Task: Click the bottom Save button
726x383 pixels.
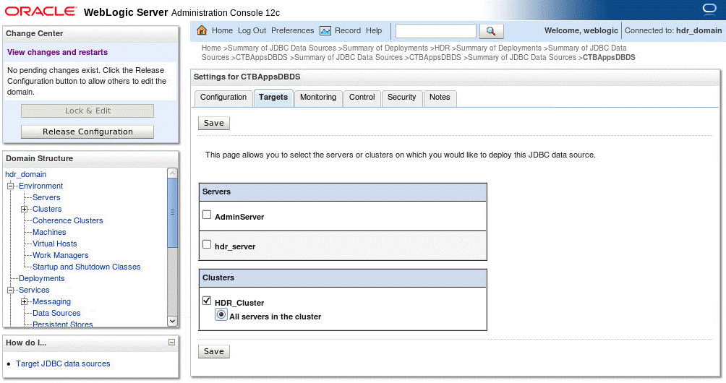Action: click(214, 351)
